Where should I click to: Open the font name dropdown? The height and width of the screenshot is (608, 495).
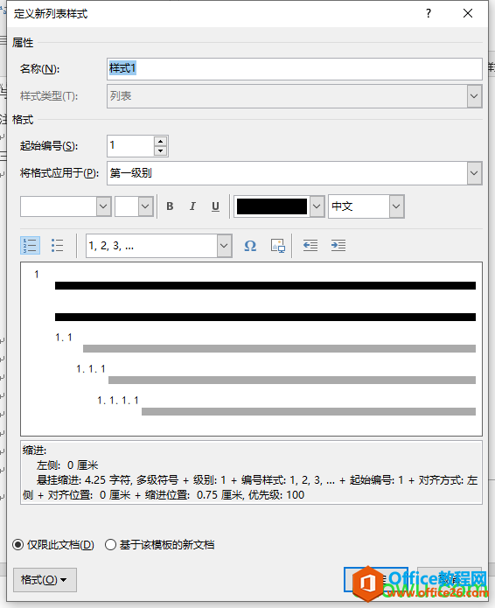[x=103, y=206]
